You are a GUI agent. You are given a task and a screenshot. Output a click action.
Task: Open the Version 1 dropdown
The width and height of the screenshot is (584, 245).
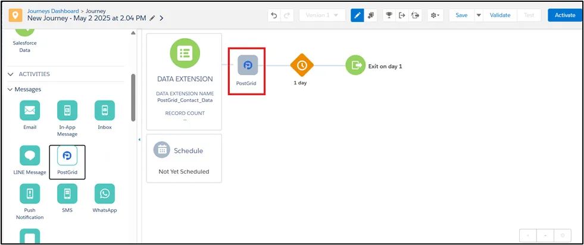322,15
